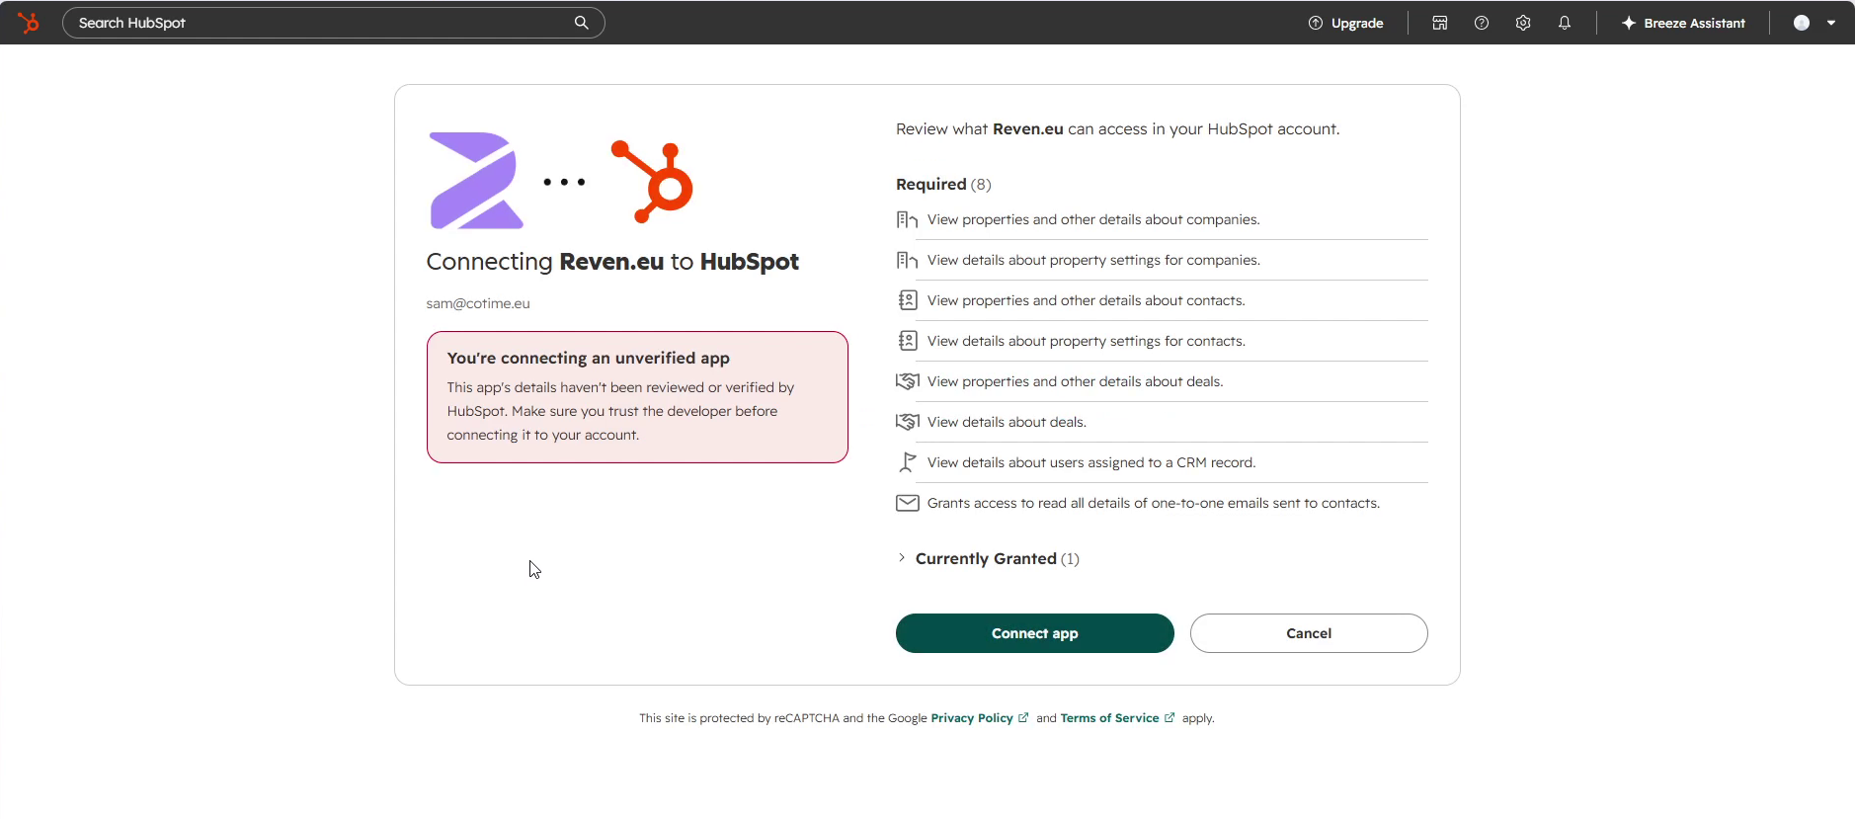Click the handshake icon beside 'View details about deals.'

pos(907,422)
